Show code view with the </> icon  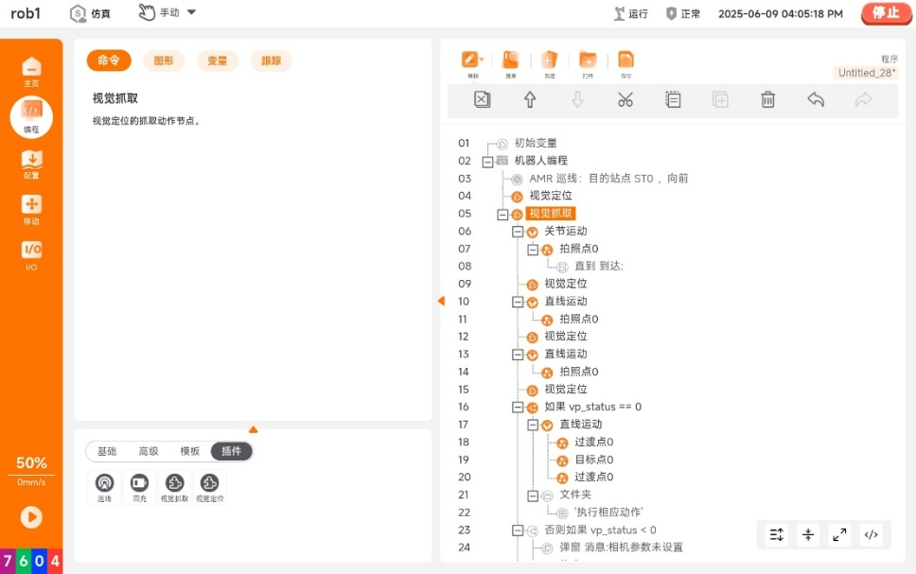pyautogui.click(x=872, y=534)
